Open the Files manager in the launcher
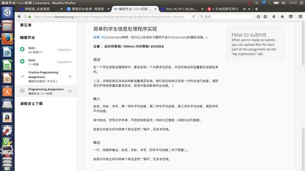305x171 pixels. coord(7,25)
